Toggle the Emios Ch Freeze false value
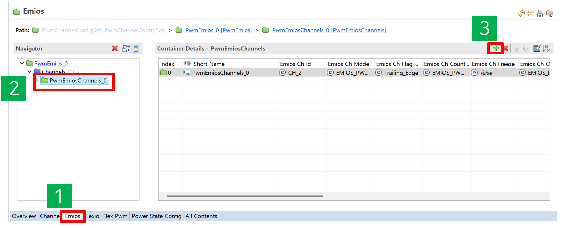 pyautogui.click(x=486, y=73)
